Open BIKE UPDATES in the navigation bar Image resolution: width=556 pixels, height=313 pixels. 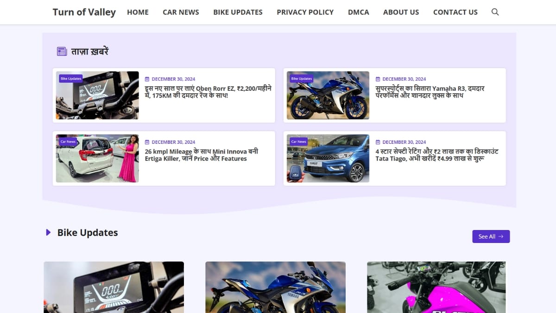coord(238,13)
